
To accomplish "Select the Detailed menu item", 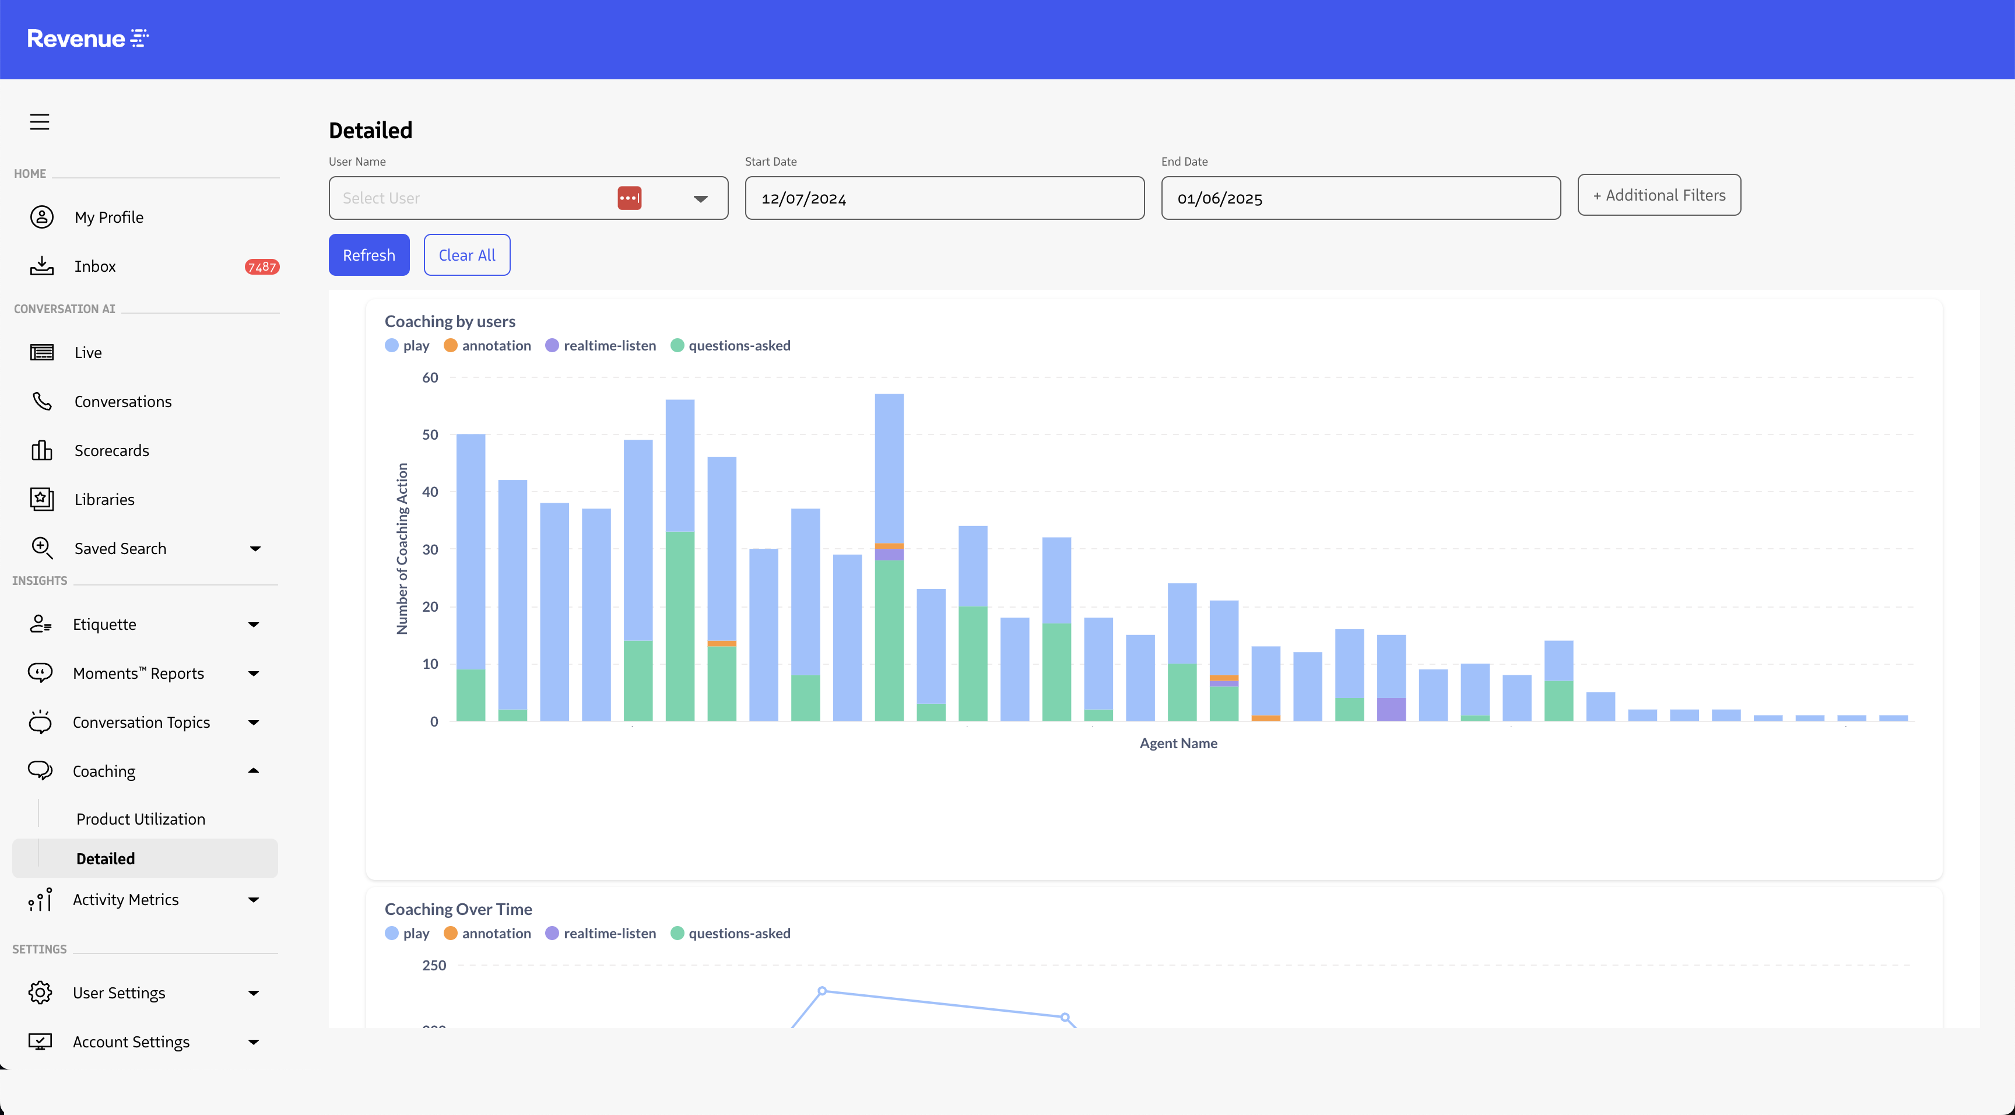I will [x=106, y=858].
